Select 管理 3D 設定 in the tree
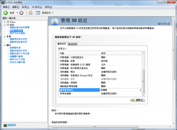 point(16,30)
